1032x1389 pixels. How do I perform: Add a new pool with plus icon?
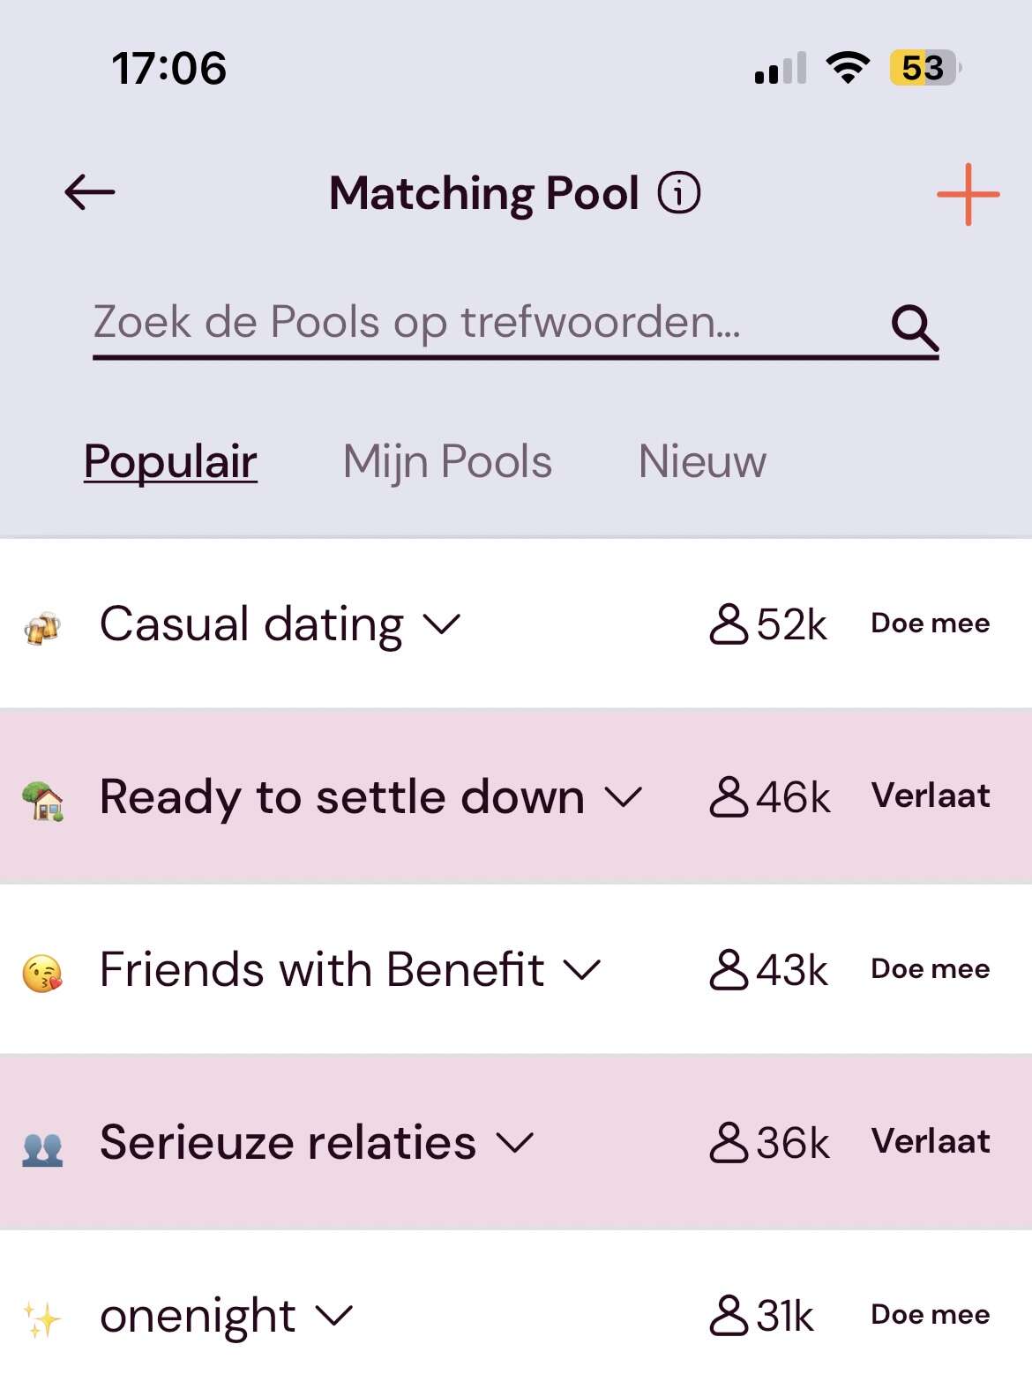pyautogui.click(x=968, y=194)
